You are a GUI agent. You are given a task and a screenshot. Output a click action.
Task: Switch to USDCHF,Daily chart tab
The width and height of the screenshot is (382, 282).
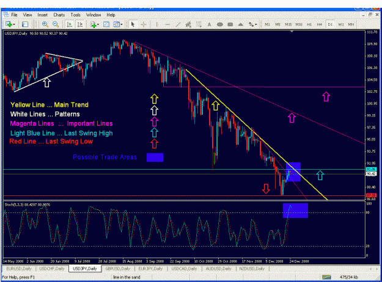pos(52,269)
